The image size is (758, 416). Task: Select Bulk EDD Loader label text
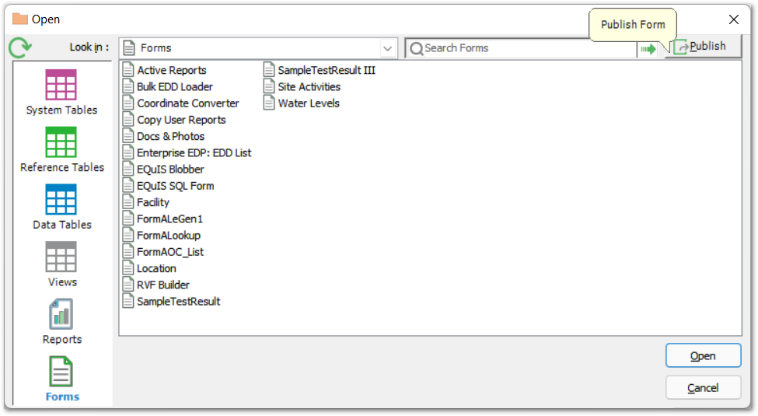coord(174,86)
